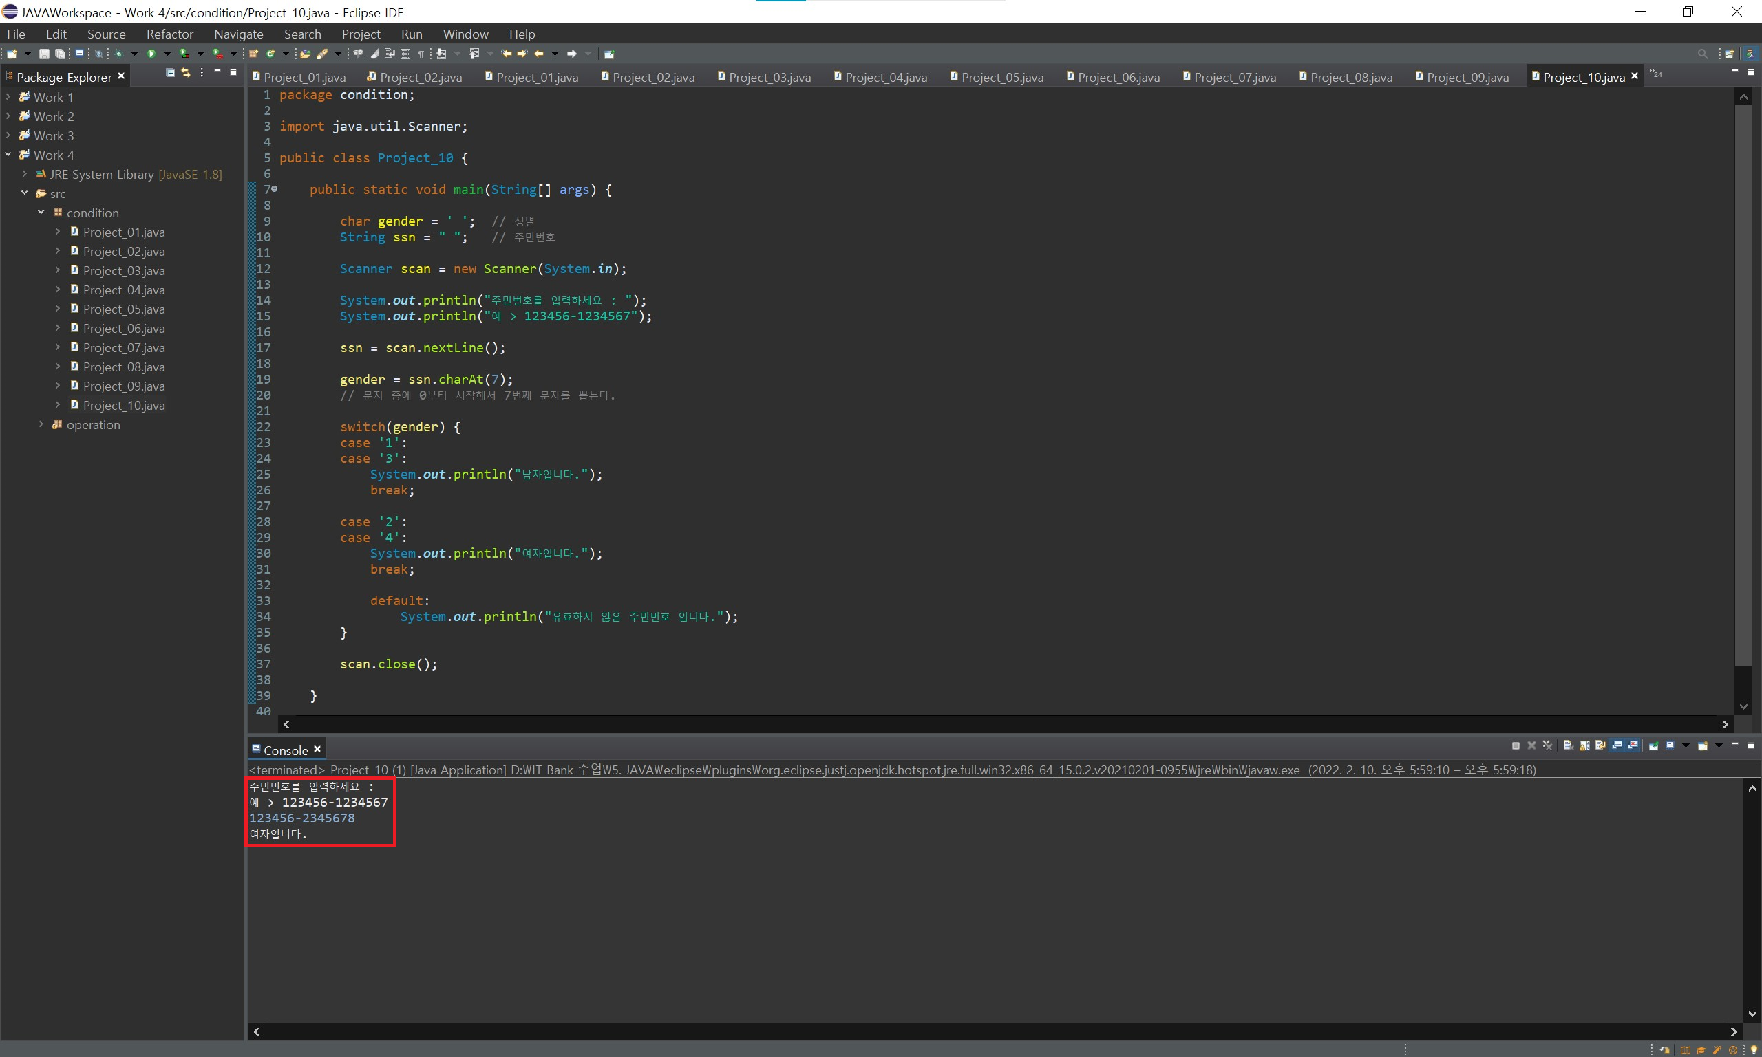Click the Clear Console icon
Screen dimensions: 1762x1057
click(x=1568, y=745)
